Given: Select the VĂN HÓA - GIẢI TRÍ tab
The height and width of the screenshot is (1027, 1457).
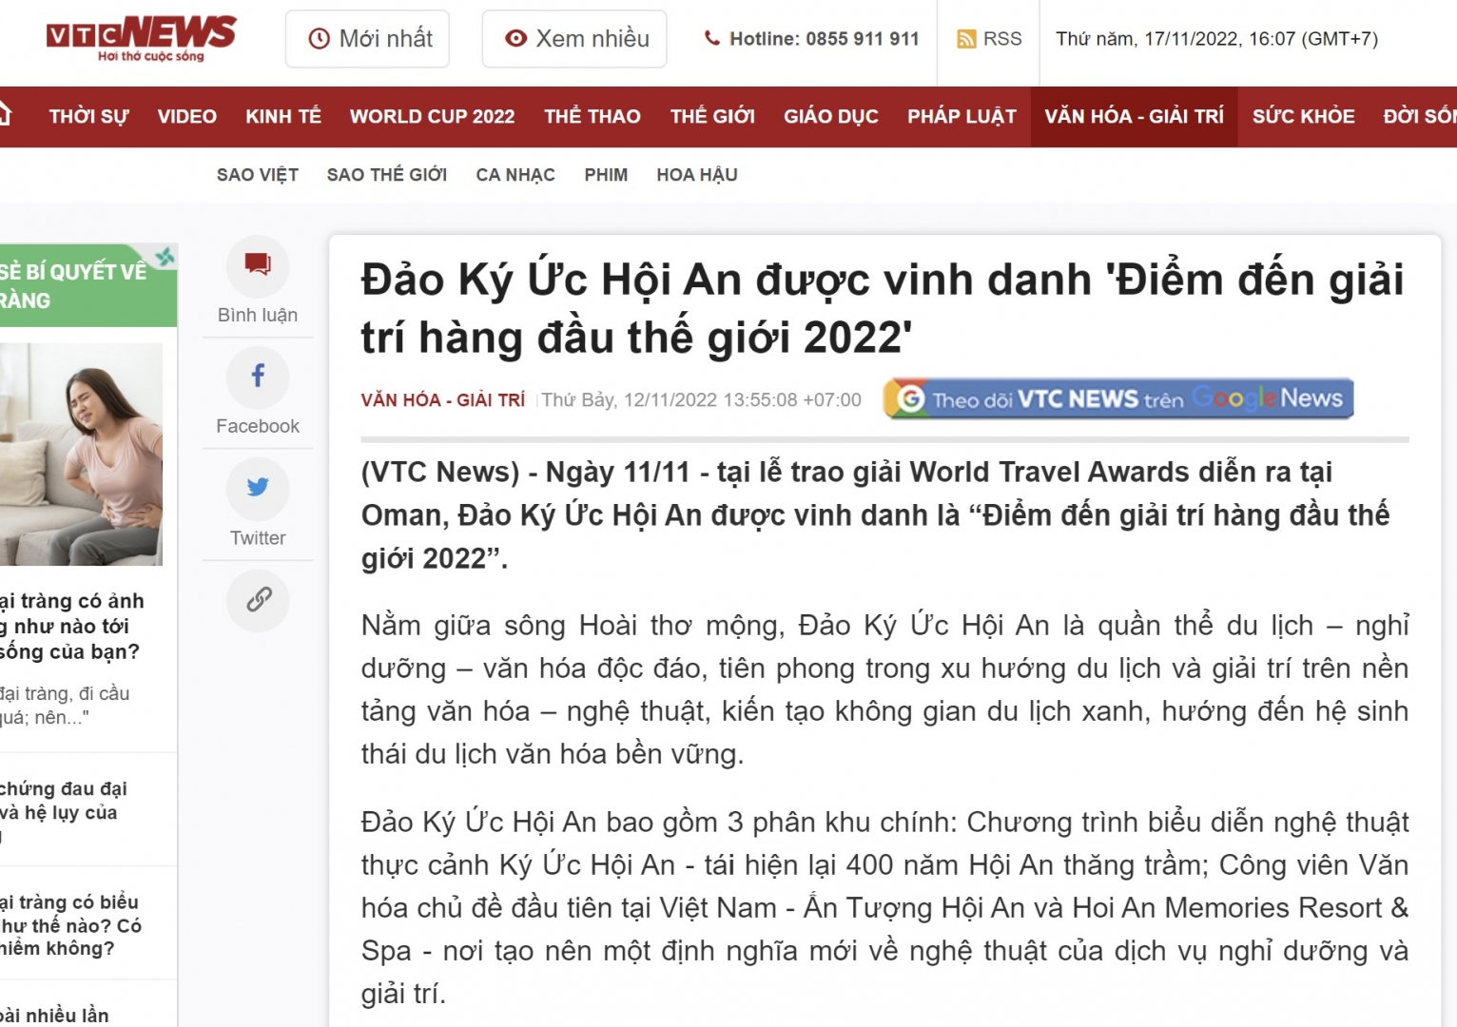Looking at the screenshot, I should tap(1134, 117).
